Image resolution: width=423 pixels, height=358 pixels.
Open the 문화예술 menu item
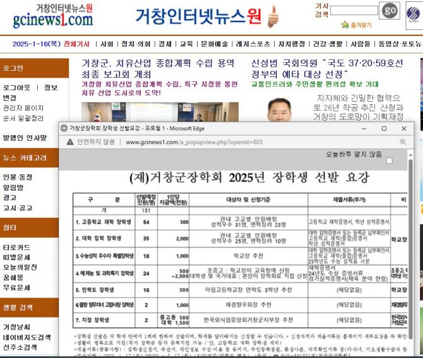click(x=214, y=44)
